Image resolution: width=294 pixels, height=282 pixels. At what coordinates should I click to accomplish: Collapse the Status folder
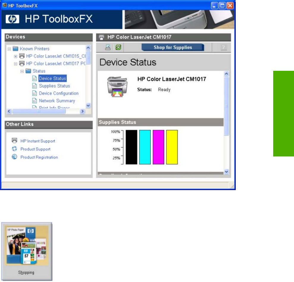(22, 71)
